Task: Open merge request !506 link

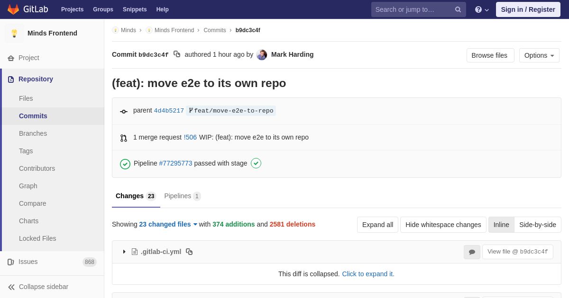Action: point(190,137)
